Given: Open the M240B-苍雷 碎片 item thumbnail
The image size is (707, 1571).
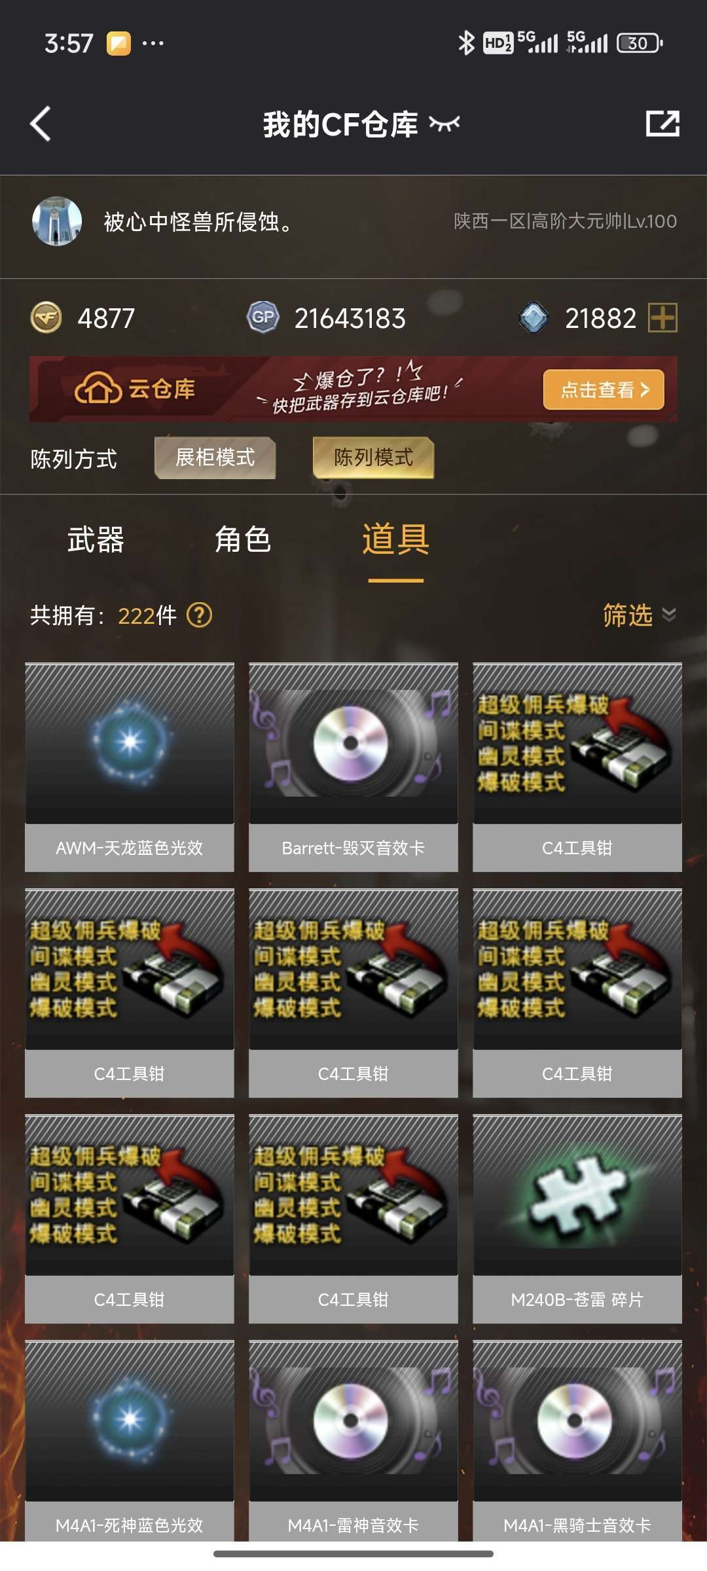Looking at the screenshot, I should point(577,1195).
